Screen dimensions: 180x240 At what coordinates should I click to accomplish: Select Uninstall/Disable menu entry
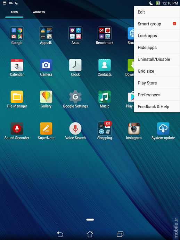pos(157,59)
